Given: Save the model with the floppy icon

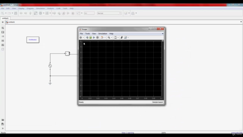Looking at the screenshot, I should tap(16, 13).
